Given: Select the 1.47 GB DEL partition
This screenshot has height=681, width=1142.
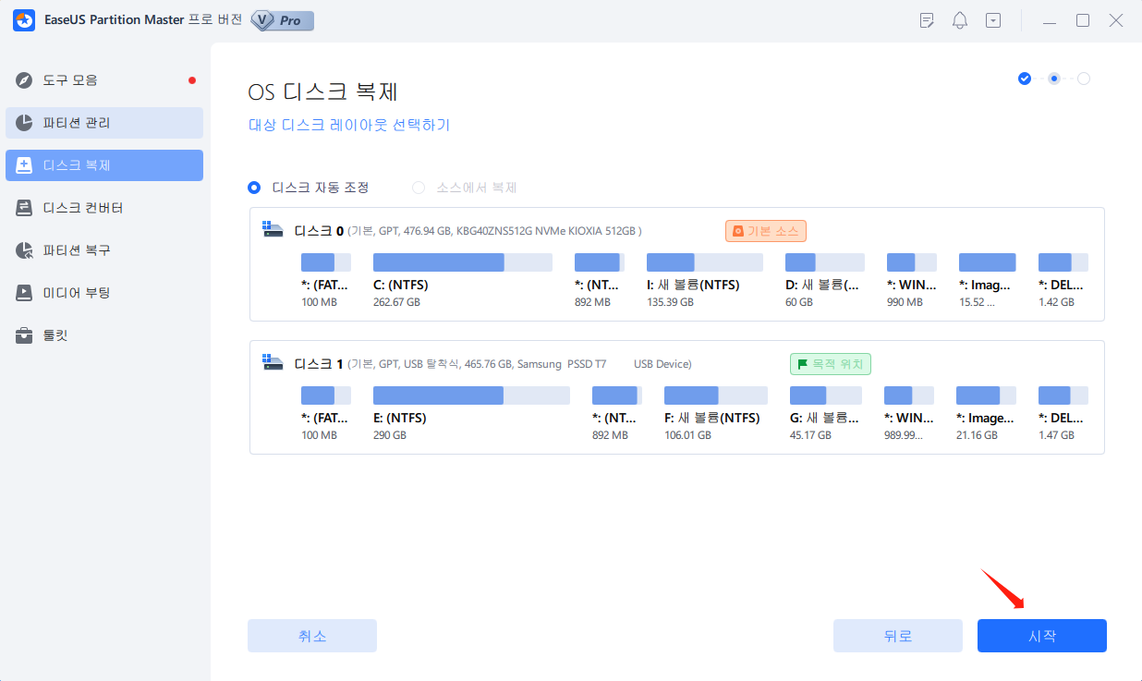Looking at the screenshot, I should tap(1063, 414).
